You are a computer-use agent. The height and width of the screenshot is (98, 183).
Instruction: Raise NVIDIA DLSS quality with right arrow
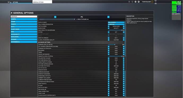click(124, 28)
